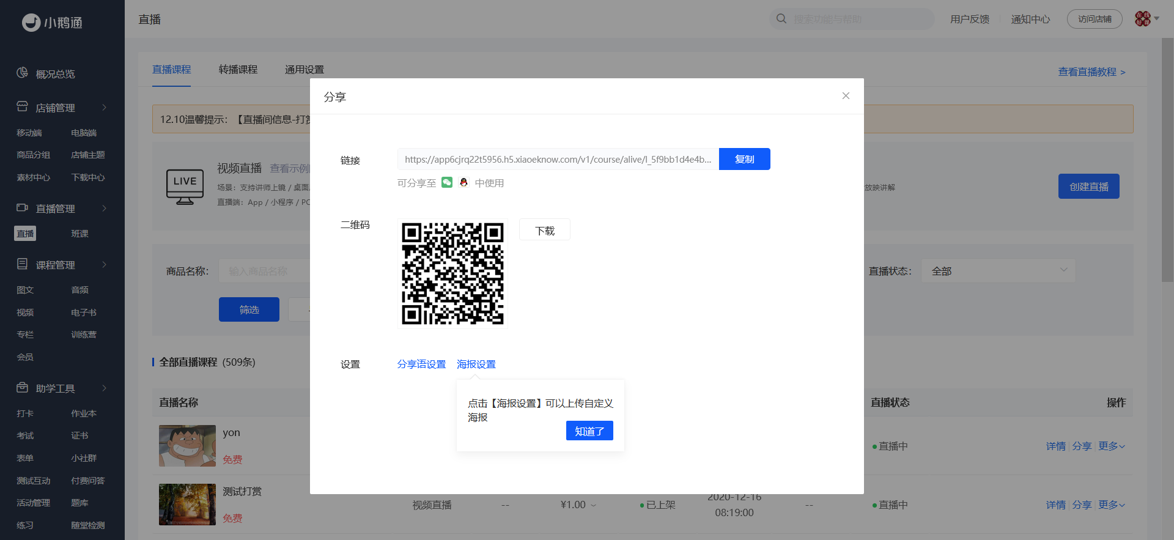This screenshot has width=1174, height=540.
Task: Click the 创建直播 button
Action: [1089, 187]
